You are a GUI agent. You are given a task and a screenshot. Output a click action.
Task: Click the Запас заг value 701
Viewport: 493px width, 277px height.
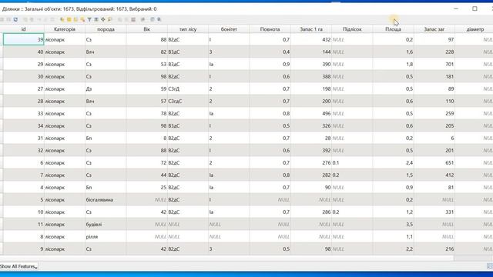click(434, 64)
